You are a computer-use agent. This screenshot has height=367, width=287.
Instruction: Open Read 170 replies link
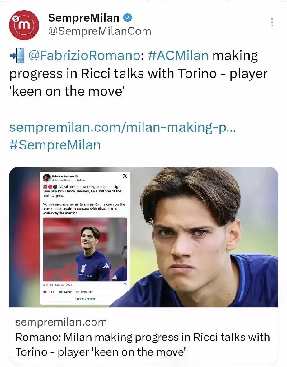85,299
